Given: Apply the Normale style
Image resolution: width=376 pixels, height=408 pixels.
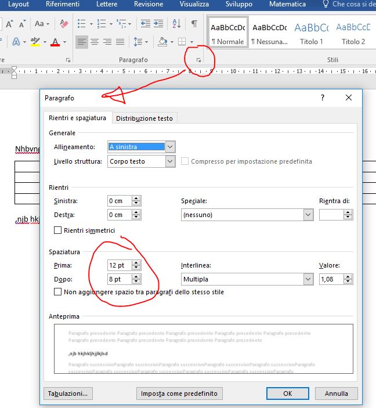Looking at the screenshot, I should pyautogui.click(x=227, y=33).
